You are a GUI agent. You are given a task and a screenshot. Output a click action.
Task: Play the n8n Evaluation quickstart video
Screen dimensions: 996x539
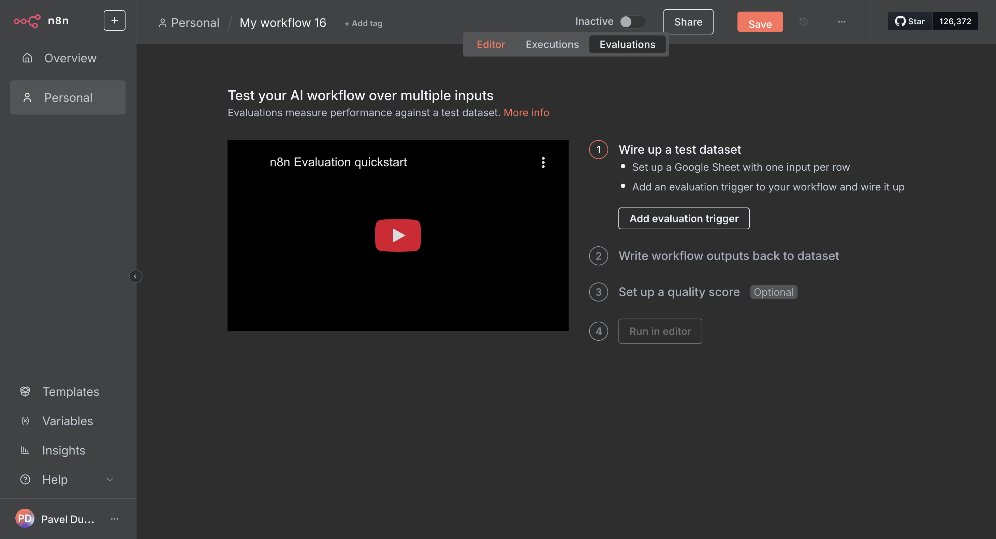click(x=398, y=235)
